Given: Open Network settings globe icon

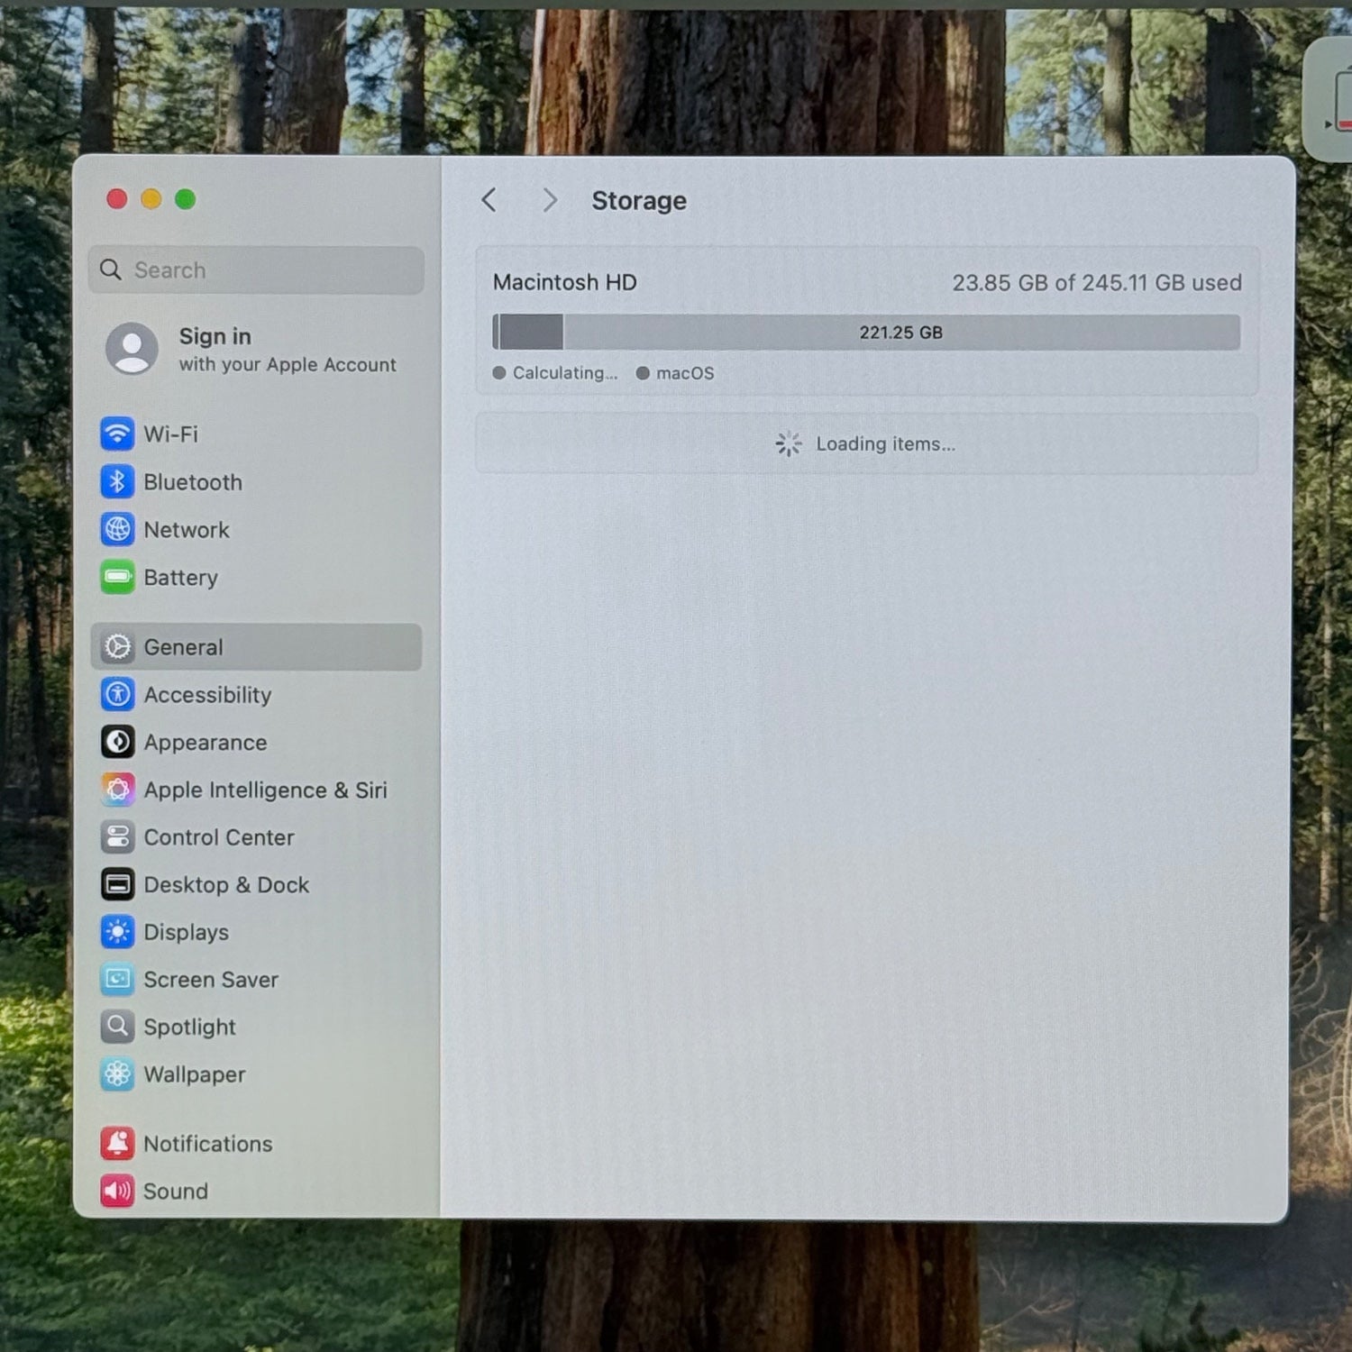Looking at the screenshot, I should click(117, 530).
